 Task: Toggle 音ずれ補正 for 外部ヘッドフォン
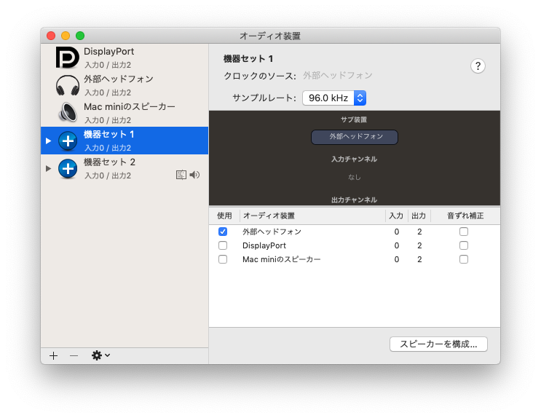click(464, 232)
